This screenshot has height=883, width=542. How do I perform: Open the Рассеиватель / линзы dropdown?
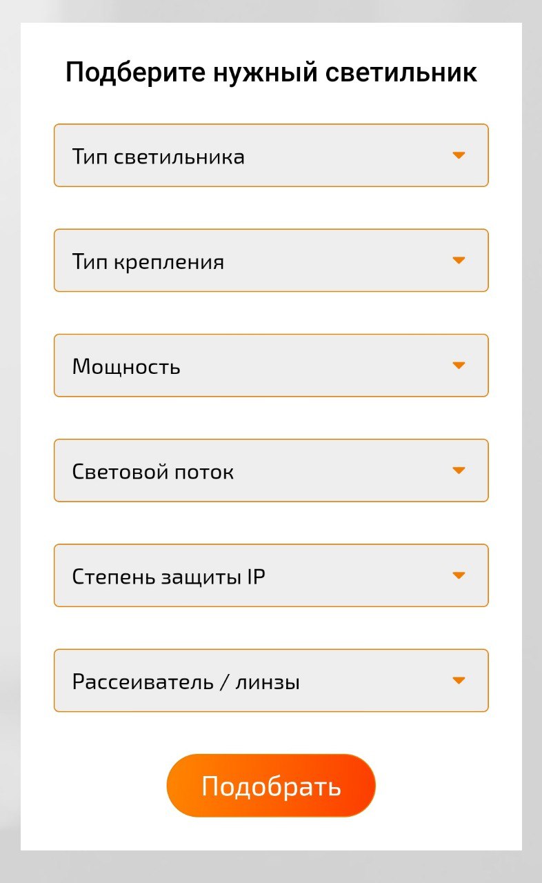[271, 680]
